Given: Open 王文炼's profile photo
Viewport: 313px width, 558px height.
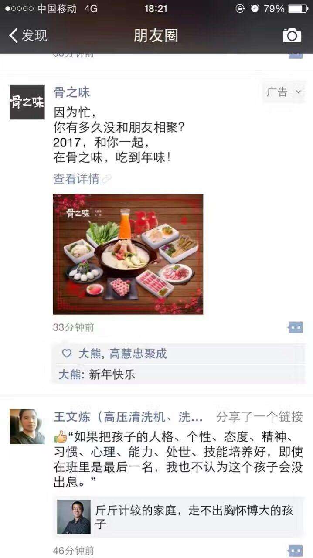Looking at the screenshot, I should point(27,426).
